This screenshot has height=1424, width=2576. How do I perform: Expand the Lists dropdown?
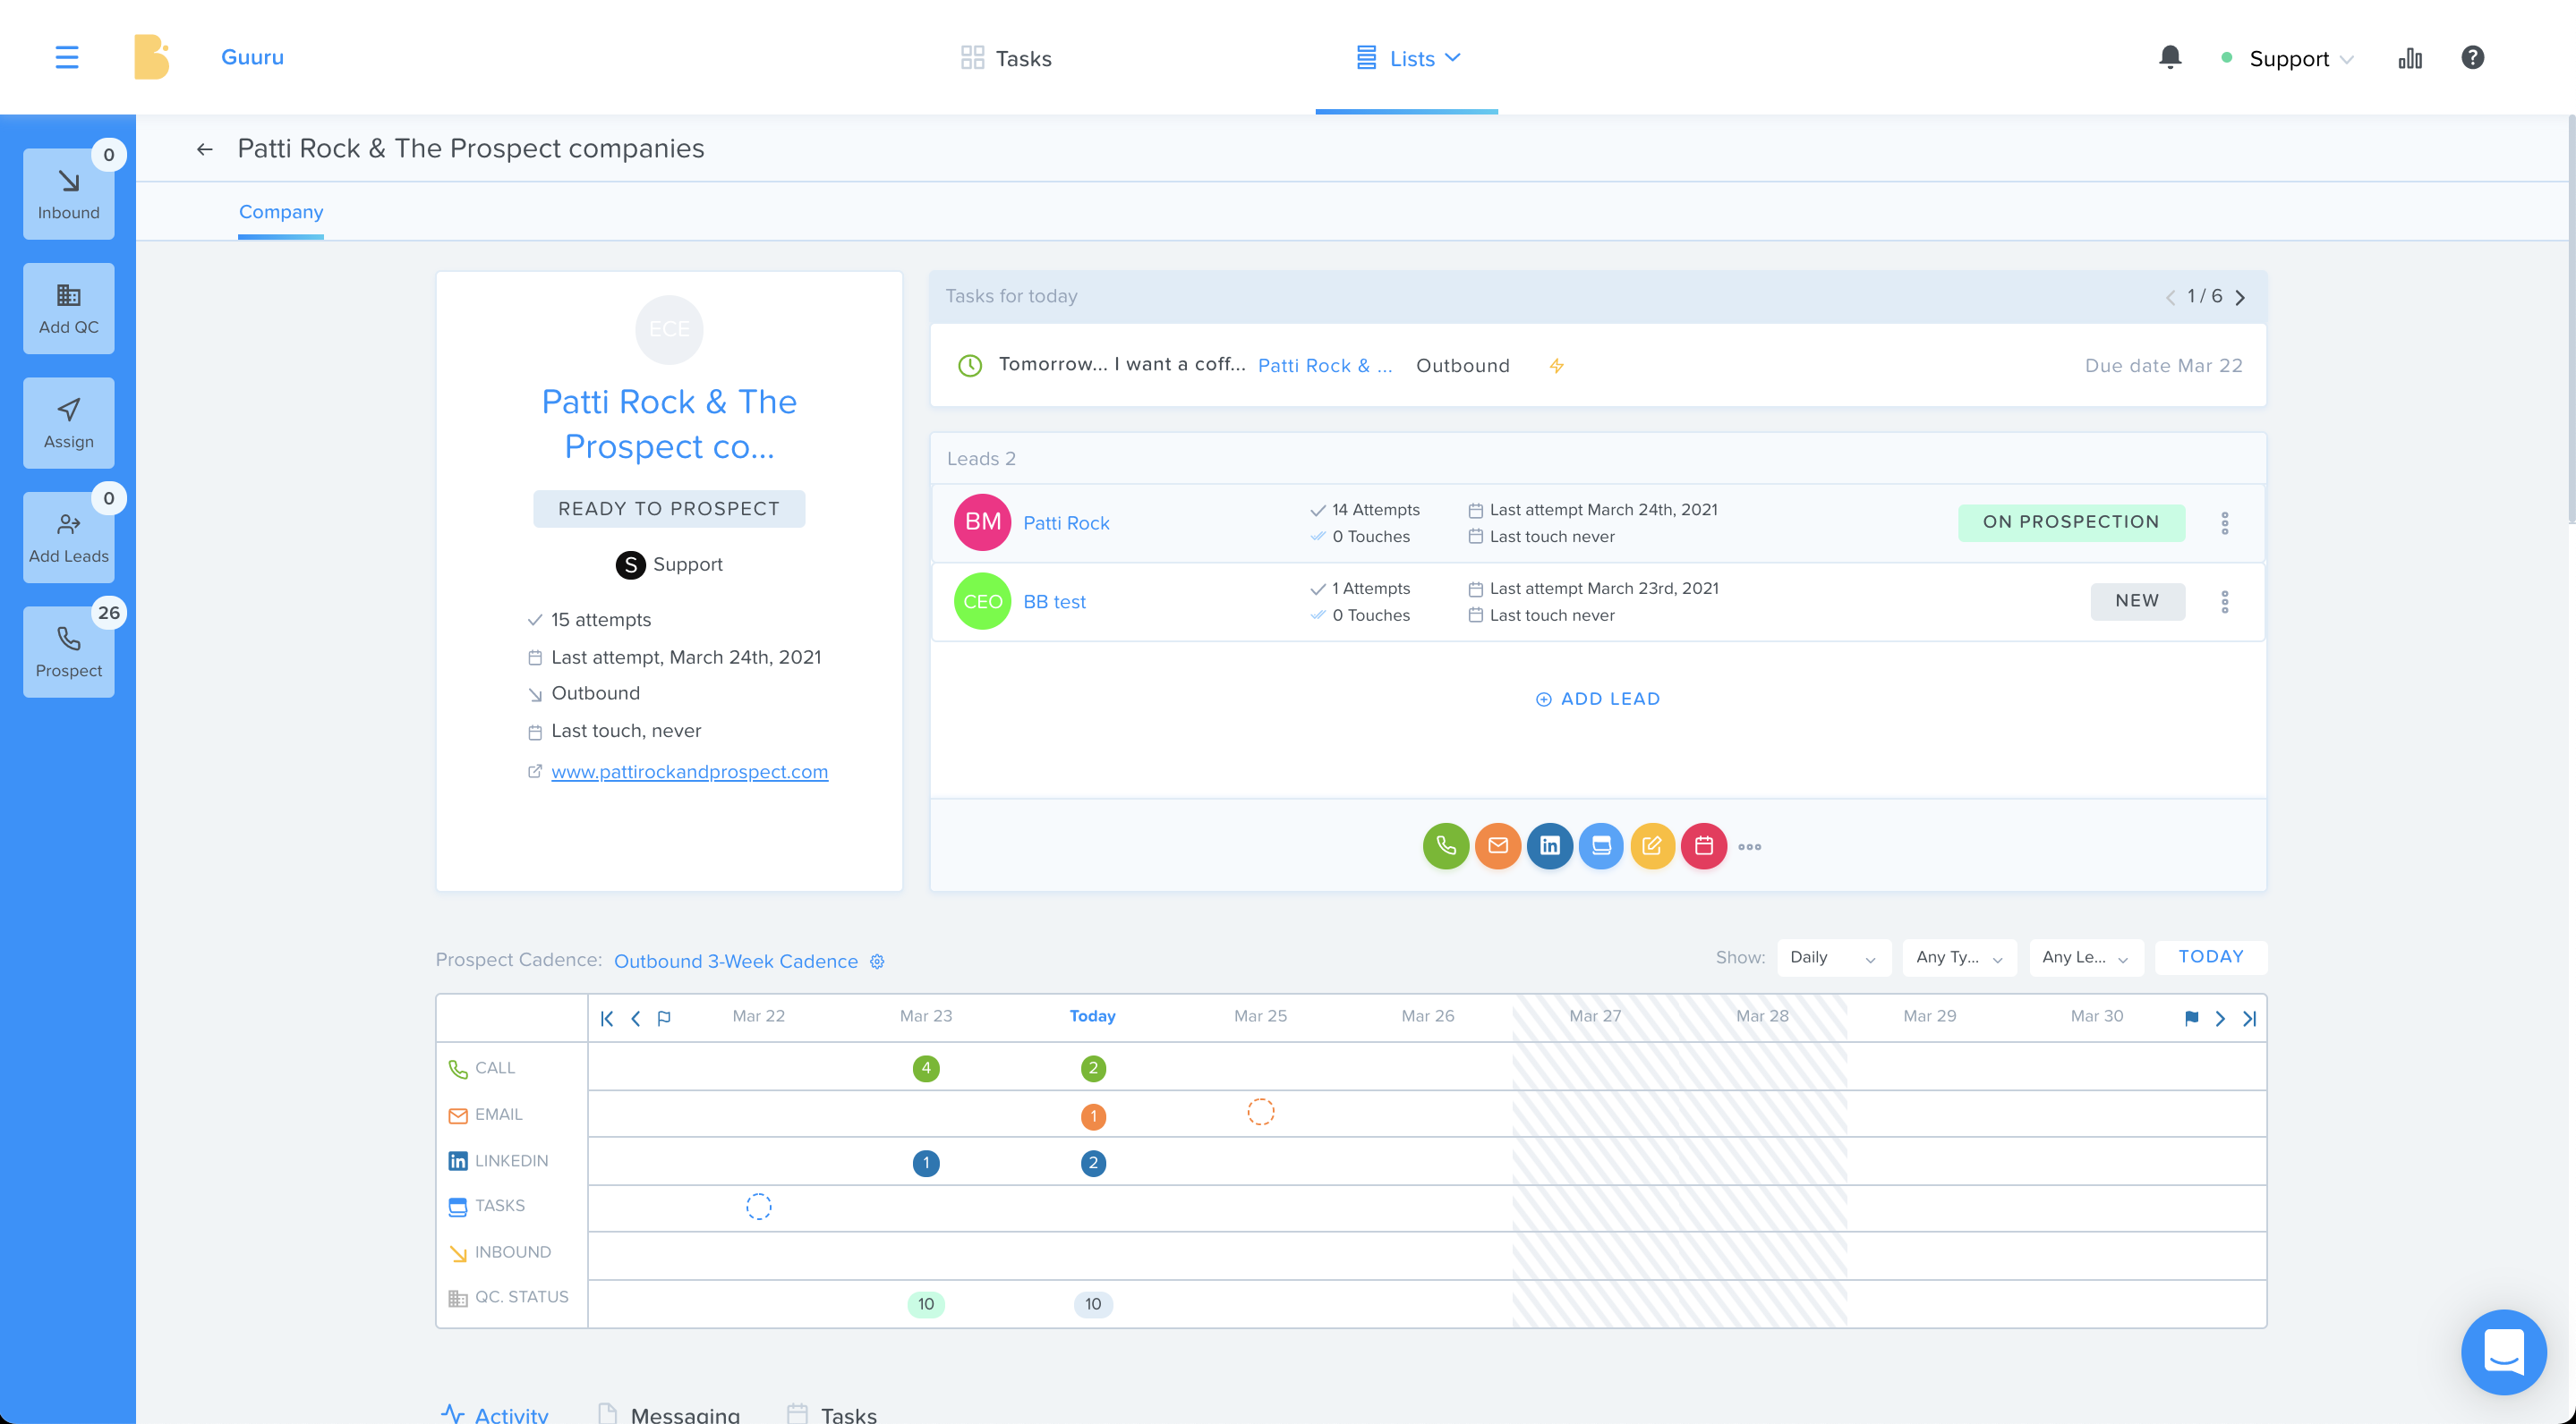click(x=1408, y=58)
